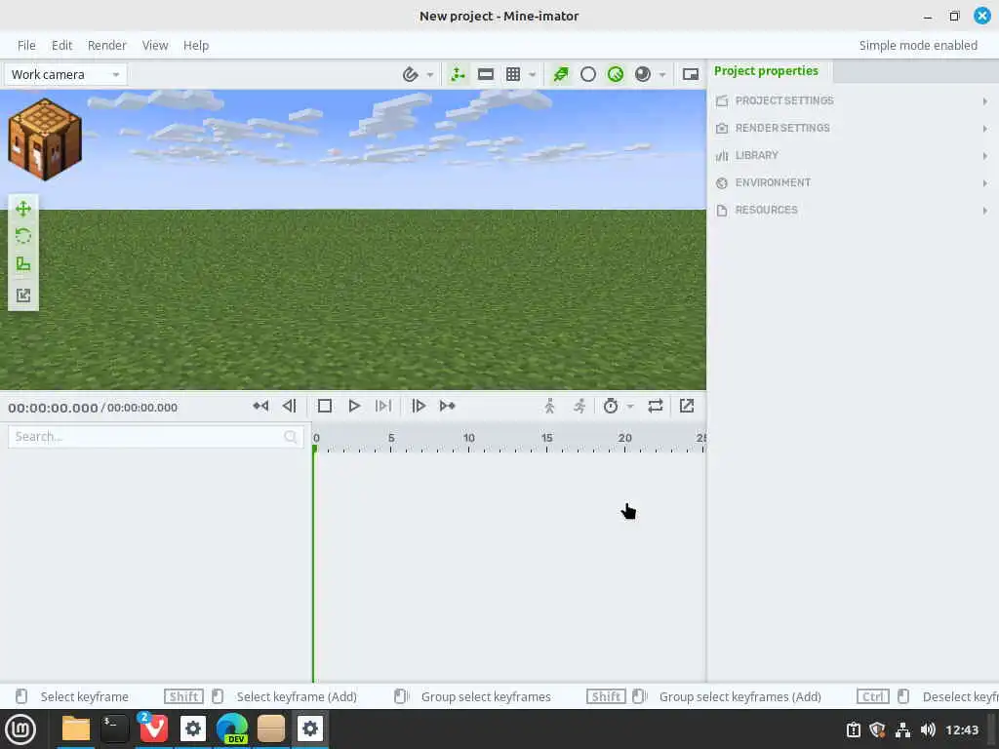Click the volume speaker tray icon

point(928,729)
